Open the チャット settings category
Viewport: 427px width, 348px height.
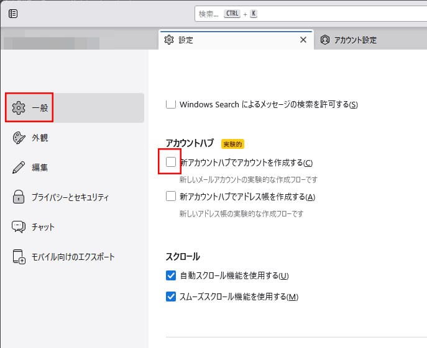[75, 227]
